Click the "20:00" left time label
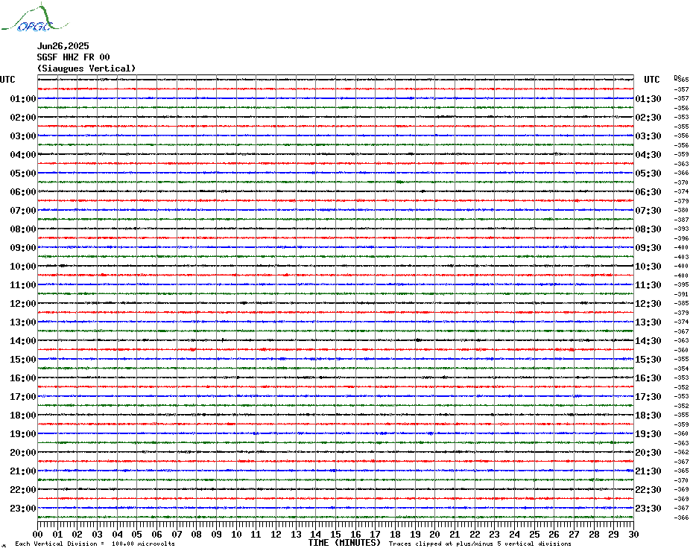 pos(23,453)
